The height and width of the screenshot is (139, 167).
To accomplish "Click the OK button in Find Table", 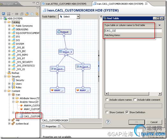I will pyautogui.click(x=137, y=122).
